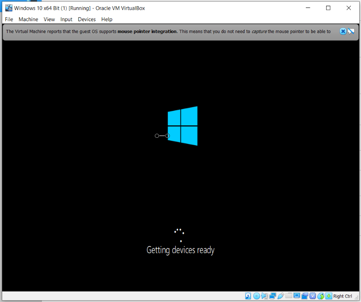
Task: Click the keyboard capture green arrow icon
Action: 329,296
